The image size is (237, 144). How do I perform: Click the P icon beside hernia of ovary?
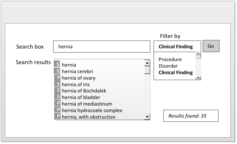[x=58, y=78]
